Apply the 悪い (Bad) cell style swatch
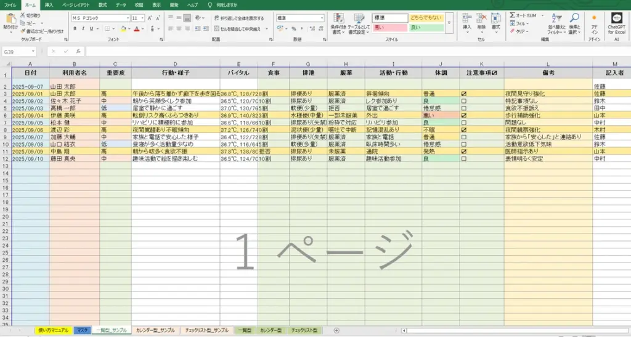The width and height of the screenshot is (631, 337). (389, 28)
